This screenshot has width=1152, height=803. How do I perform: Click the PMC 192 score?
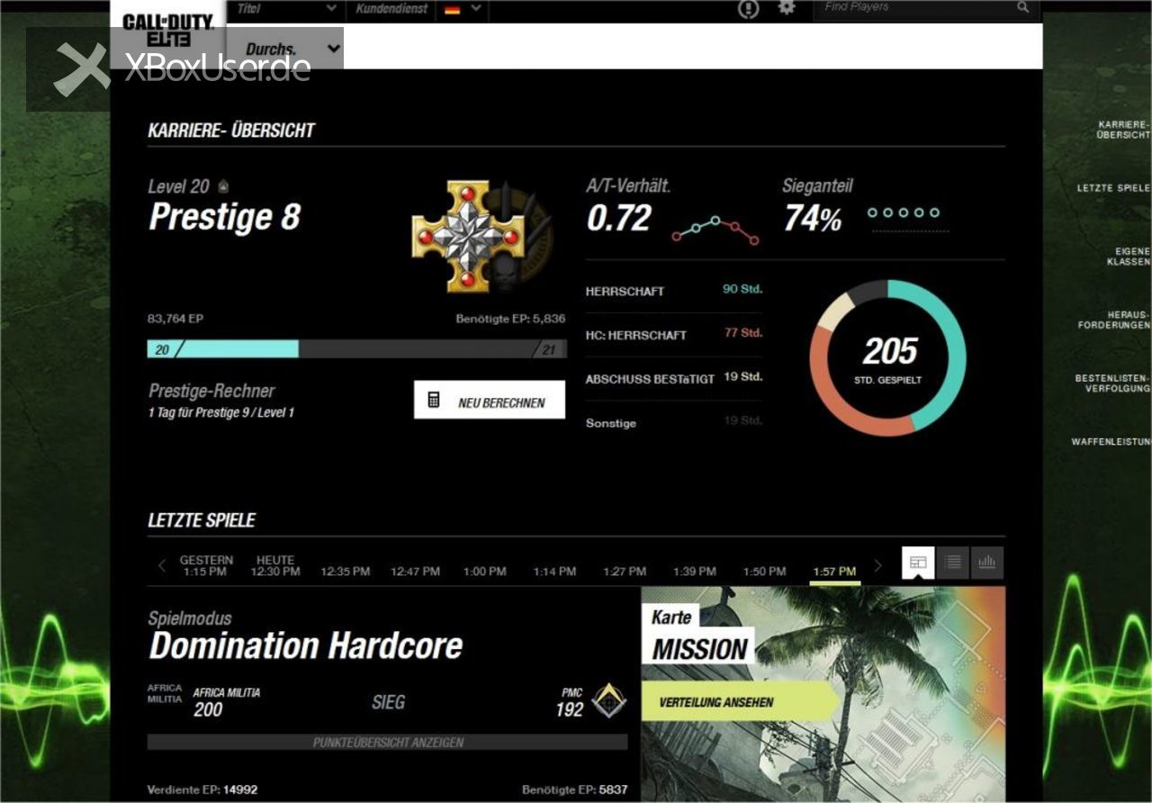coord(569,709)
